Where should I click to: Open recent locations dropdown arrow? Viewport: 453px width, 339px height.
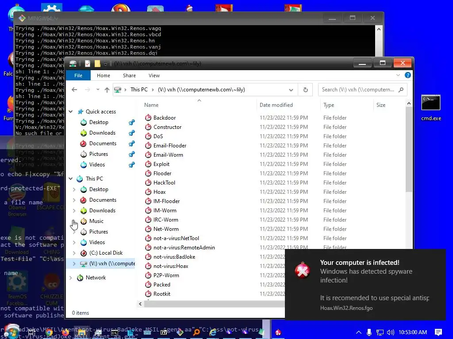point(98,90)
